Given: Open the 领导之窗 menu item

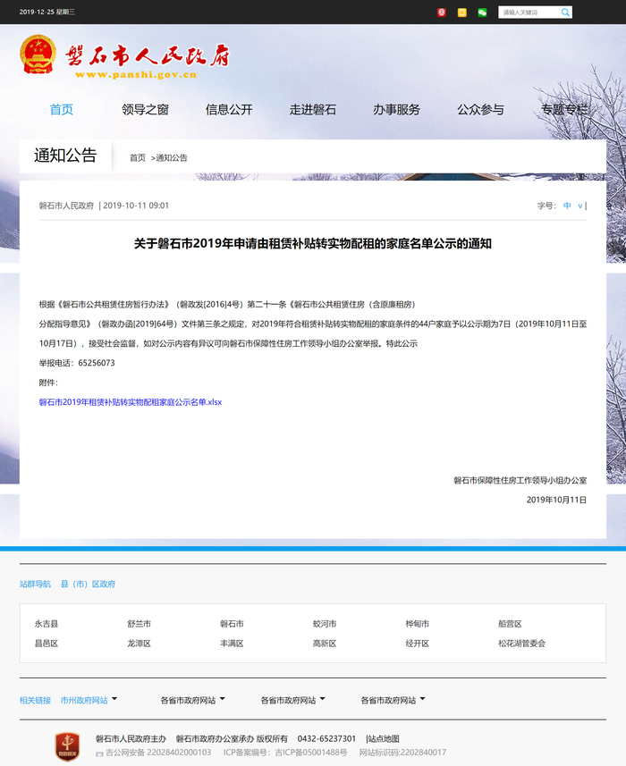Looking at the screenshot, I should tap(145, 109).
